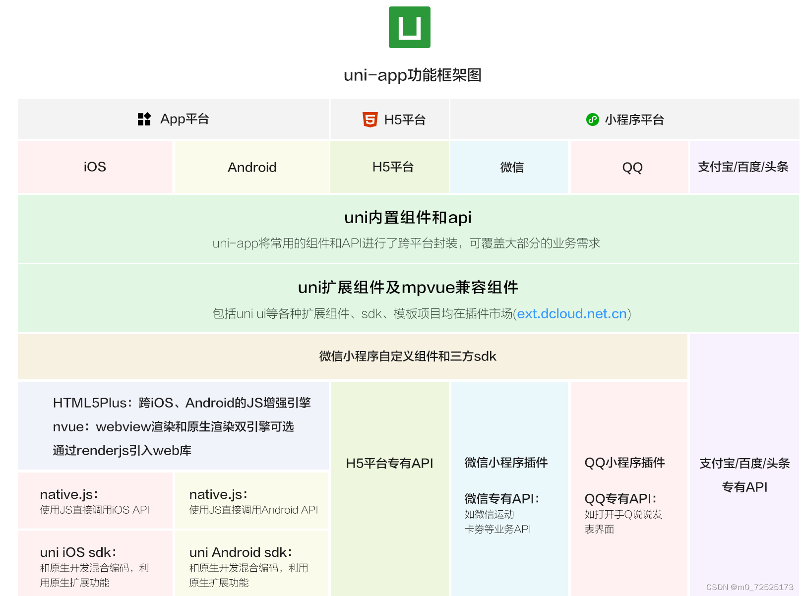Click the 'QQ小程序插件' text

click(624, 463)
